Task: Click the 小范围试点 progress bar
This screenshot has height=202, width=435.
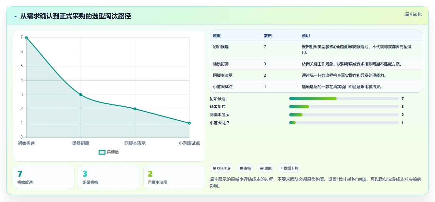Action: [344, 123]
